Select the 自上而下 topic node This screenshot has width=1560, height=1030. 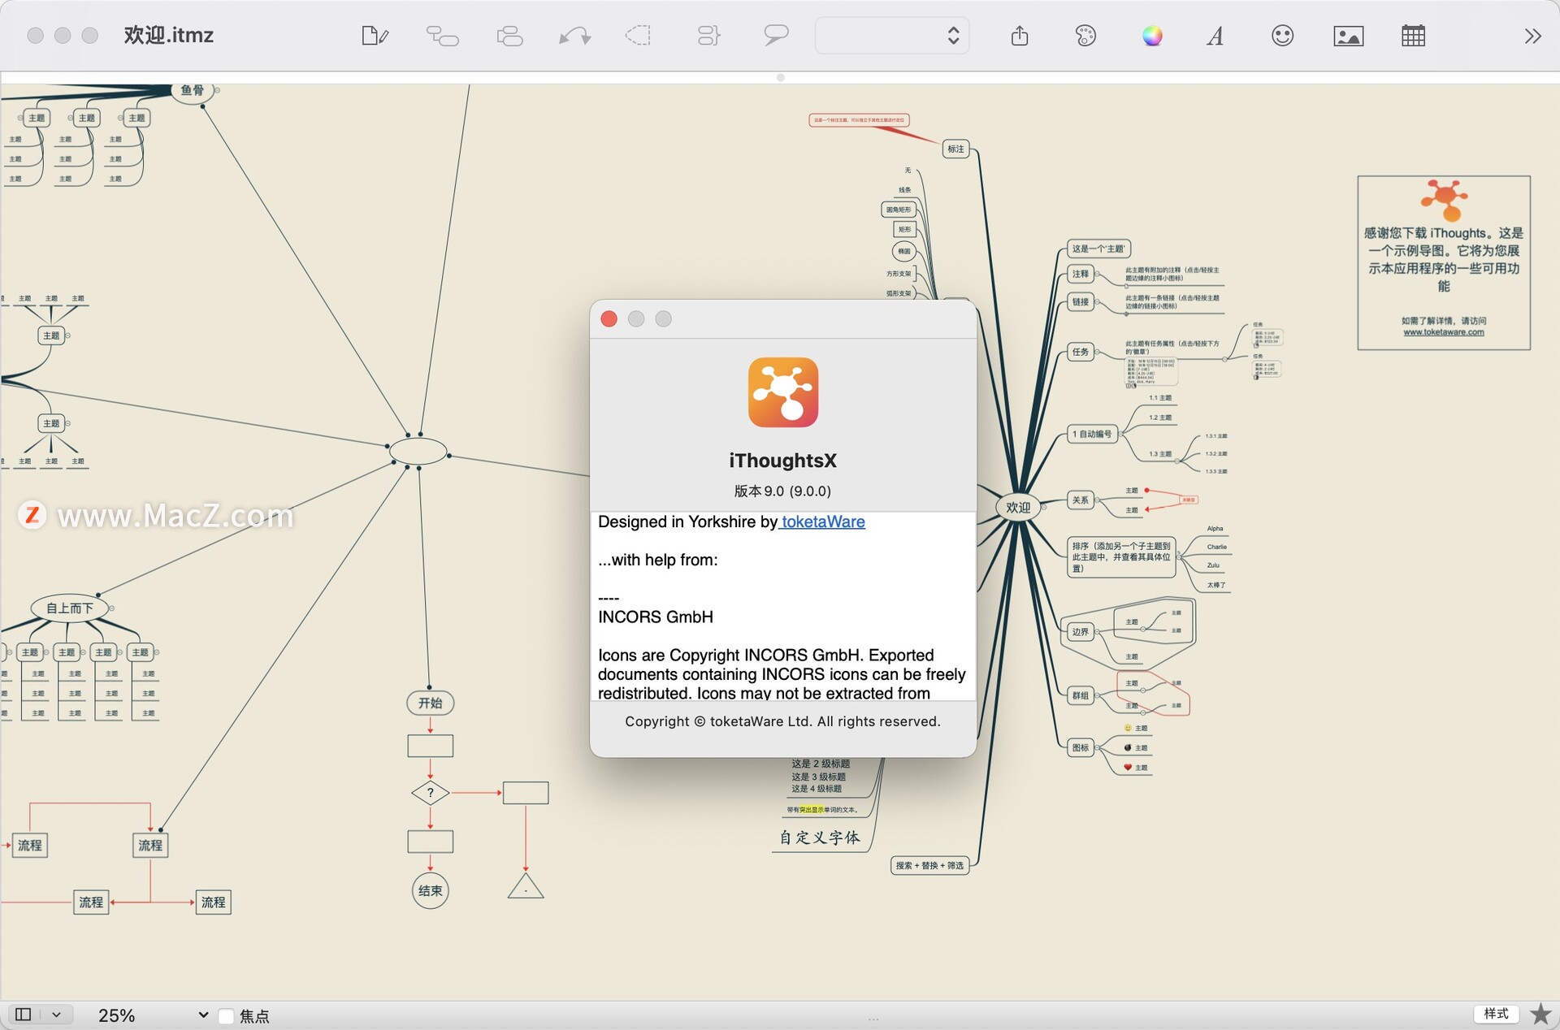point(69,608)
